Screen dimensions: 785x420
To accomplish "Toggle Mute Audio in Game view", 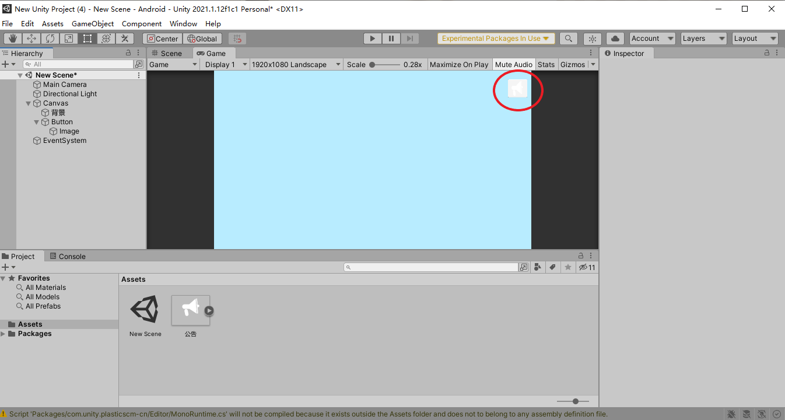I will click(x=513, y=65).
